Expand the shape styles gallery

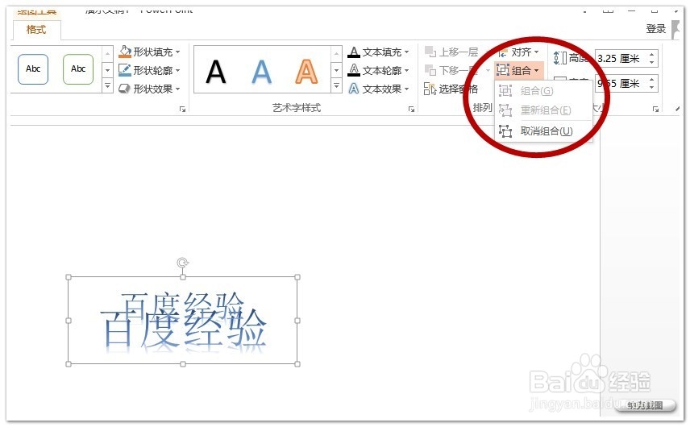(107, 85)
